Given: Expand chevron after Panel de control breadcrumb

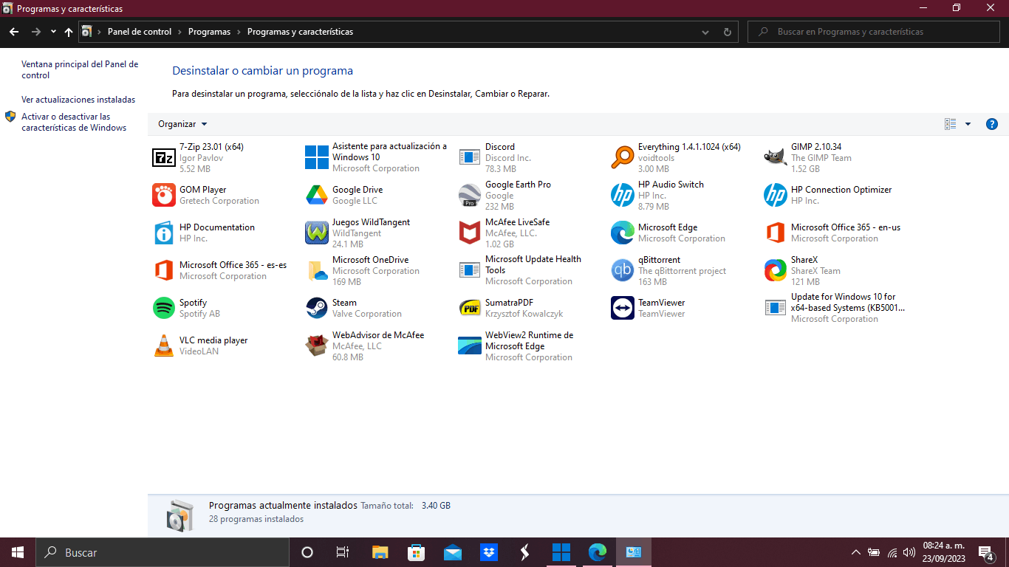Looking at the screenshot, I should coord(179,32).
